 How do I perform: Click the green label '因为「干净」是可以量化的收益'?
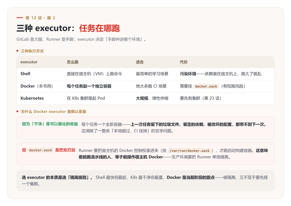50,124
